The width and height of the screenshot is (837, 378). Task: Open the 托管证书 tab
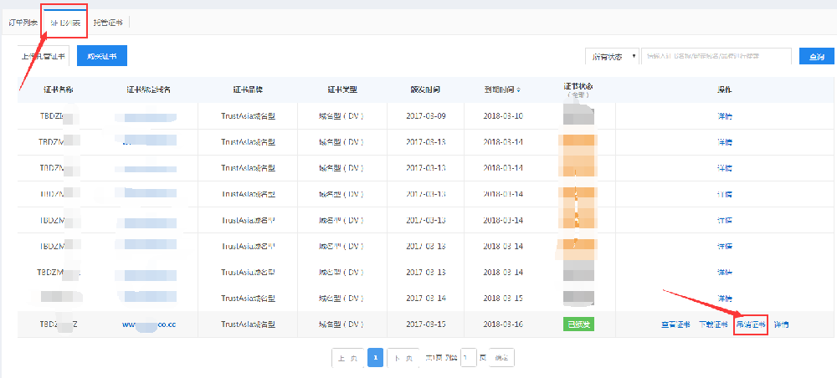[107, 23]
